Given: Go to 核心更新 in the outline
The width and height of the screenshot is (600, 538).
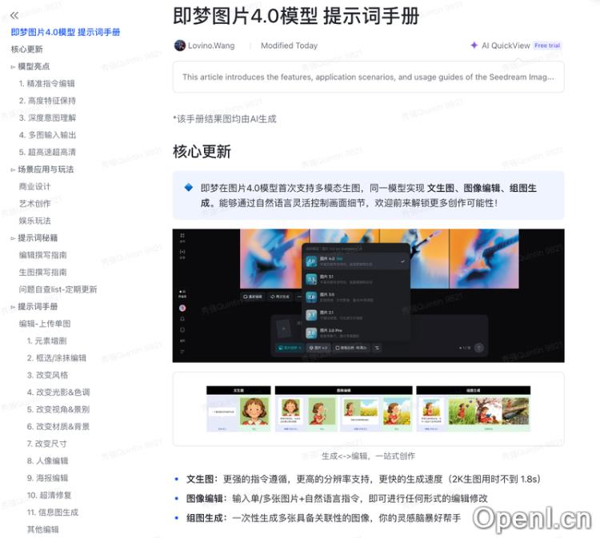Looking at the screenshot, I should click(26, 50).
